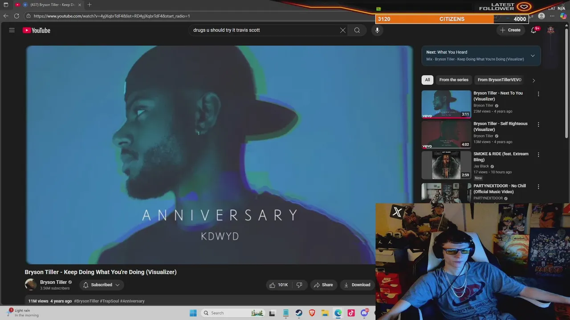Open a new browser tab
This screenshot has height=320, width=570.
tap(90, 4)
